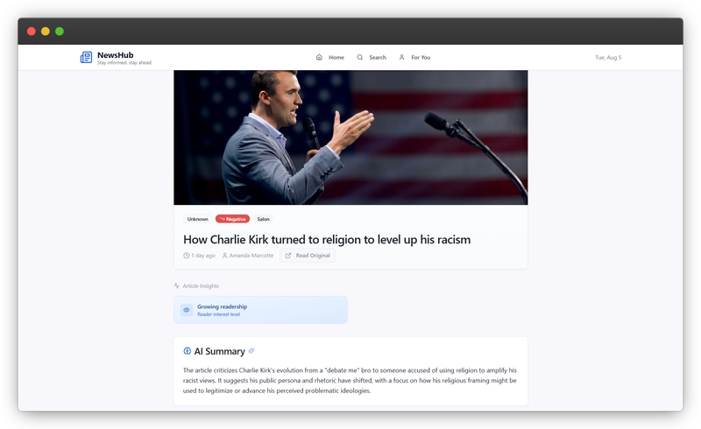The image size is (701, 429).
Task: Click the Article Insights pulse icon
Action: click(177, 285)
